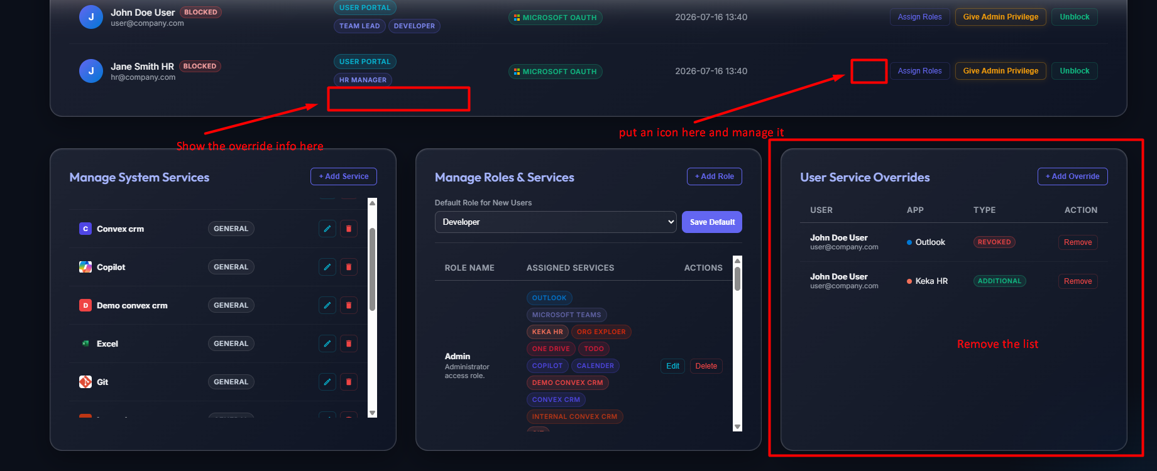Click the TEAM LEAD role tag
The image size is (1157, 471).
[359, 26]
